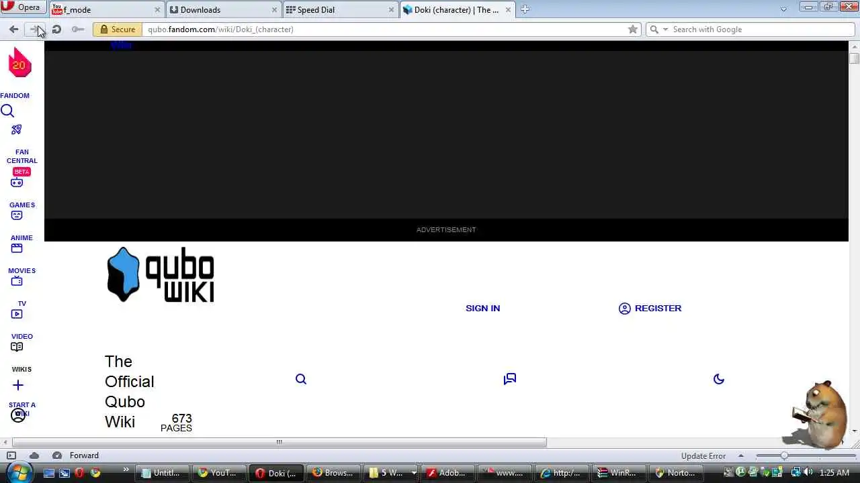Open the Games controller icon
Screen dimensions: 860x483
(17, 182)
